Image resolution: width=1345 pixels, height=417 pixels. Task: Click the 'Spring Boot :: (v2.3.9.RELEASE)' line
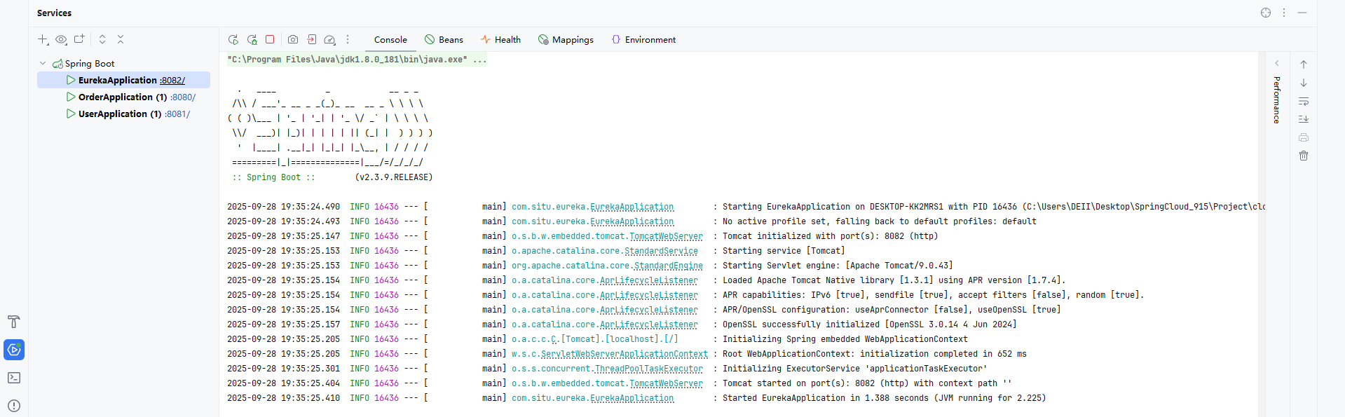pos(332,177)
